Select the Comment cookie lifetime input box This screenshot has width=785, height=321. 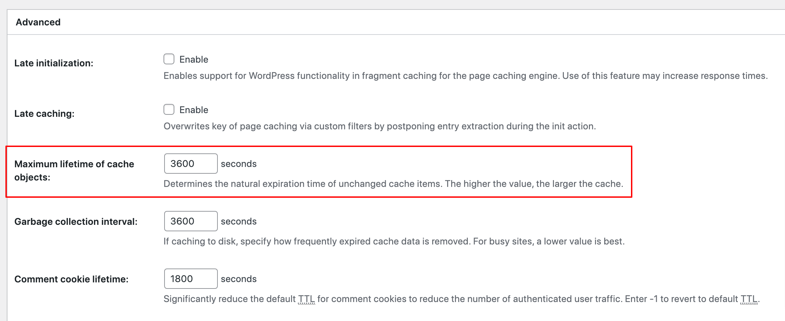click(191, 279)
